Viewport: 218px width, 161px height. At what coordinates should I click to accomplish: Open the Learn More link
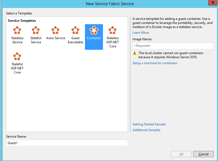click(141, 33)
